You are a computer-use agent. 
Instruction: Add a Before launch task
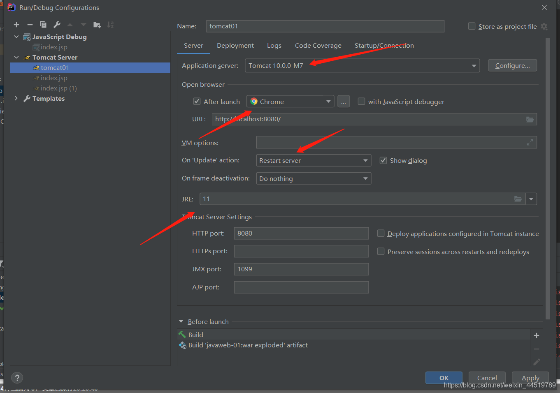click(x=537, y=335)
